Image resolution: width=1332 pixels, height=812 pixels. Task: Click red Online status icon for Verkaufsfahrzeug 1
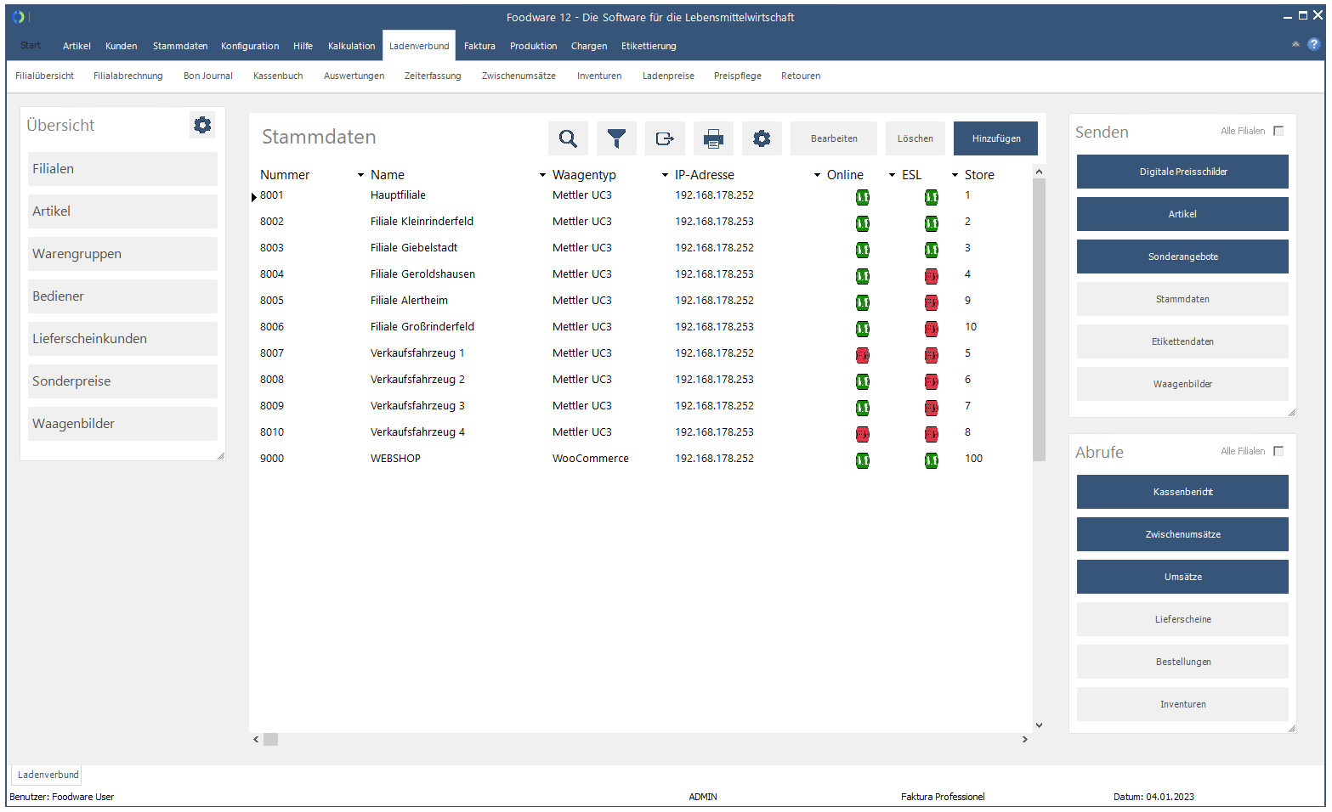(862, 355)
